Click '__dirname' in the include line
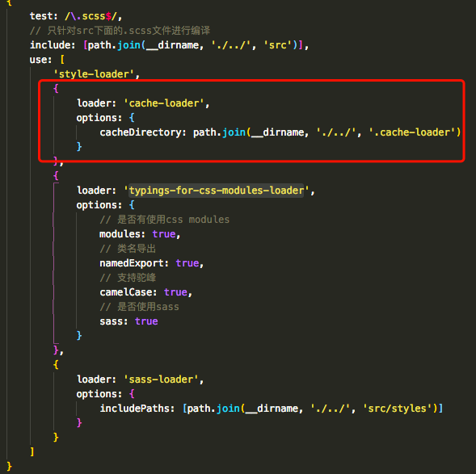This screenshot has width=476, height=474. tap(172, 45)
